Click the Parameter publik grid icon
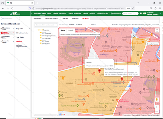The height and width of the screenshot is (119, 163). (1, 42)
